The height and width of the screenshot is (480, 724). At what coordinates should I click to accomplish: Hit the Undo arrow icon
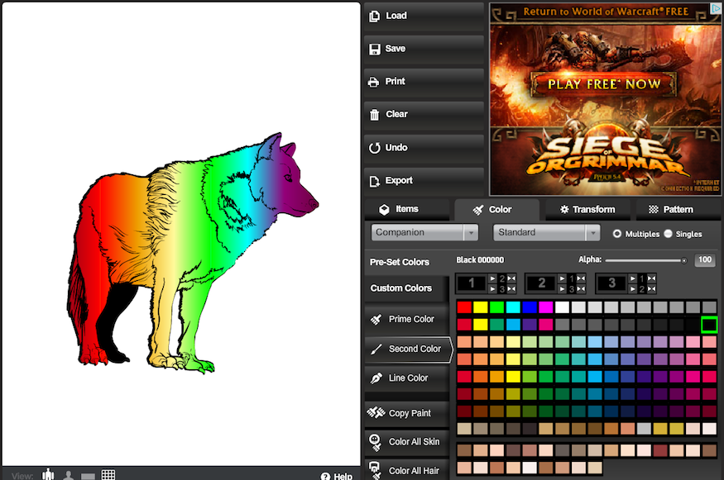coord(375,148)
